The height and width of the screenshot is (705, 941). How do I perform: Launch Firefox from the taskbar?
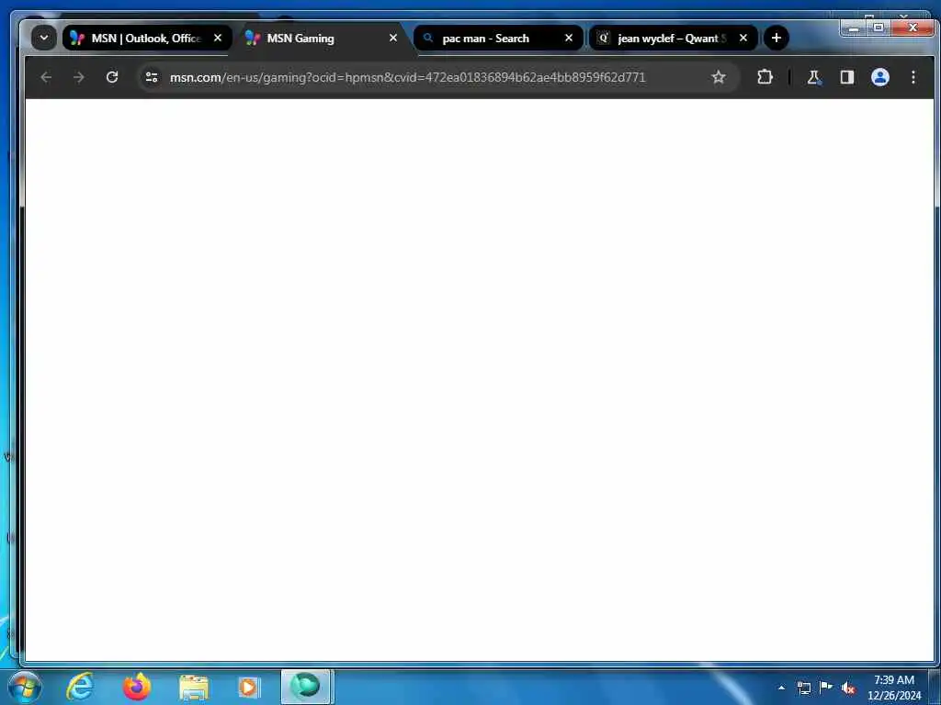click(x=137, y=687)
